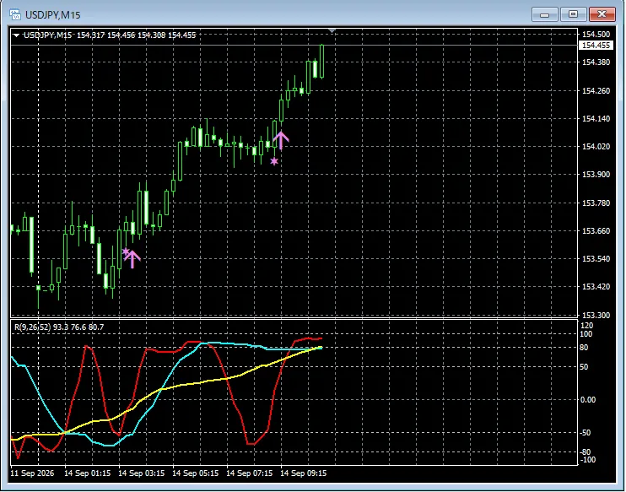Click the 80 level on oscillator scale
The width and height of the screenshot is (626, 492).
[584, 348]
